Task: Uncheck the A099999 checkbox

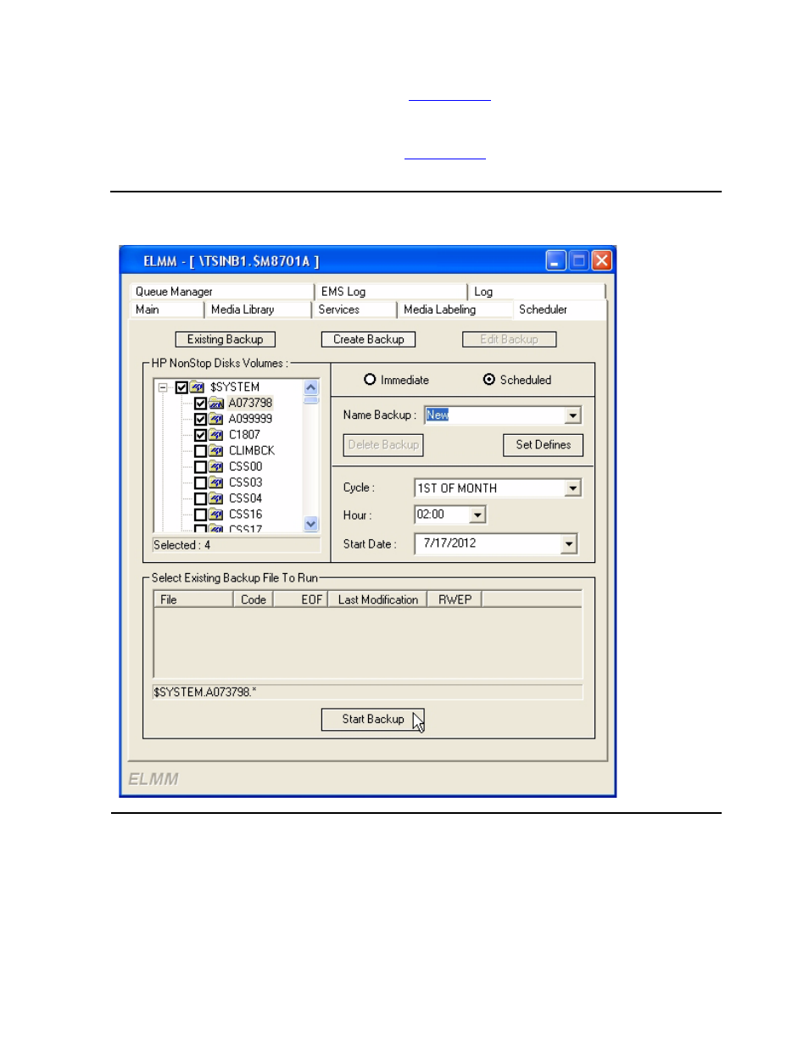Action: 200,419
